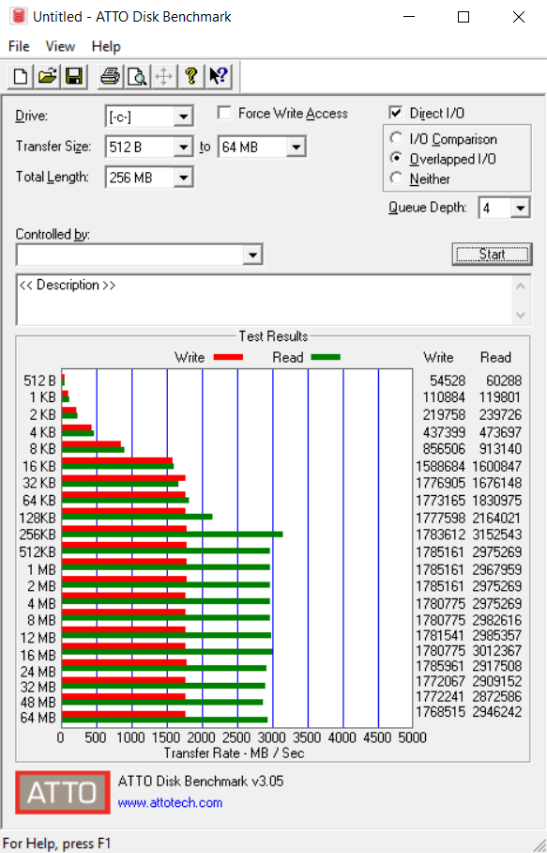Click the 256KB green read bar

point(173,535)
